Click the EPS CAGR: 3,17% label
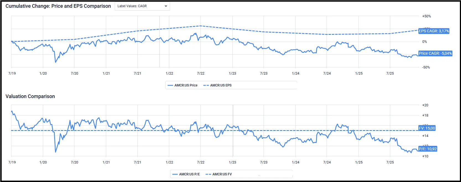 [x=434, y=31]
